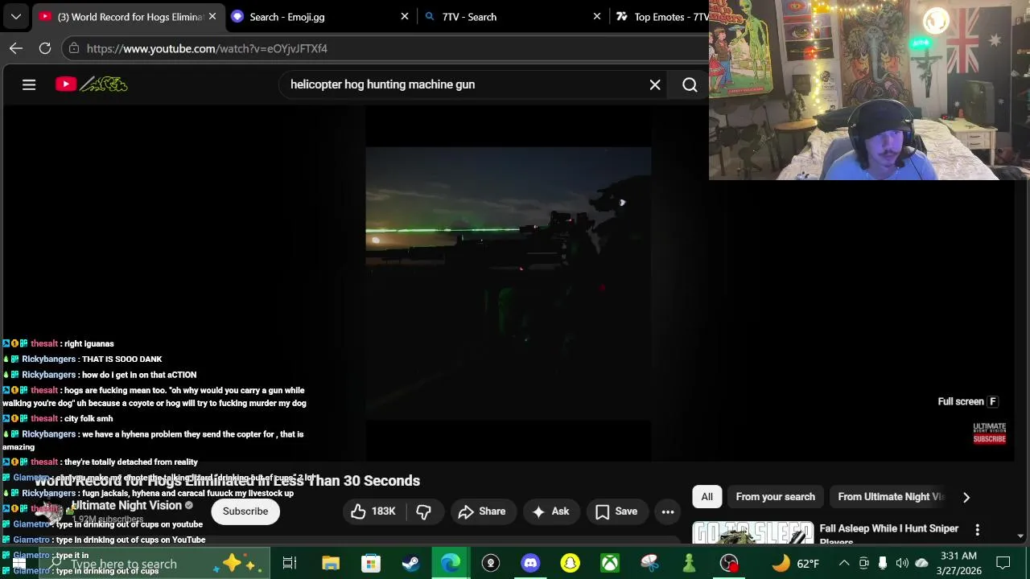Show more filter chips with right arrow
The image size is (1030, 579).
(x=966, y=497)
